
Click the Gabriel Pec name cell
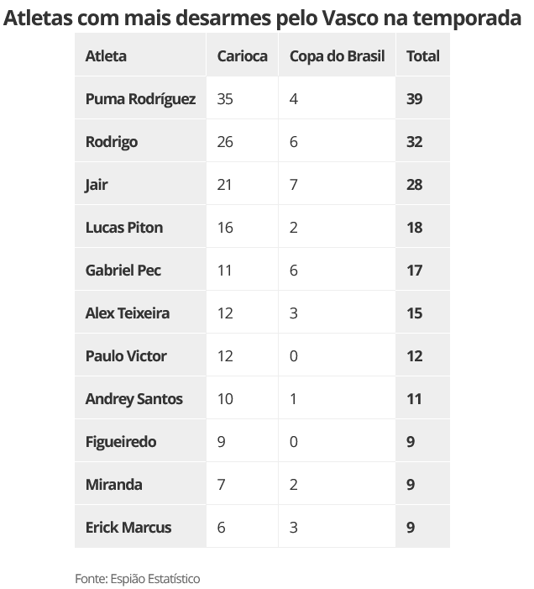tap(123, 271)
